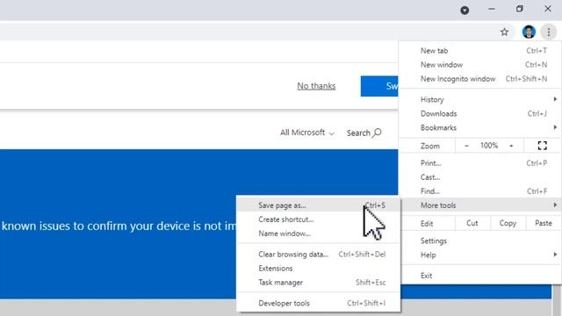Select Create shortcut...

[318, 219]
